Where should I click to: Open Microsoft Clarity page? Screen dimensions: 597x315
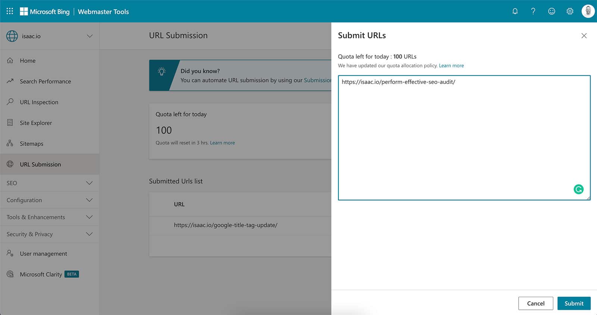pos(50,274)
